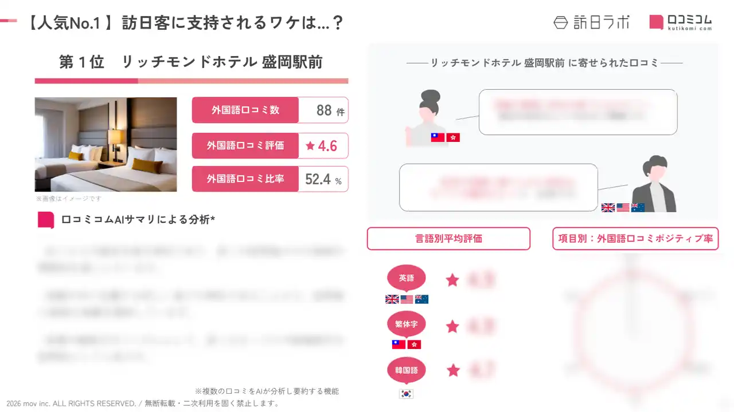Click the 外国語口コミ評価 pink label
Image resolution: width=734 pixels, height=412 pixels.
click(245, 145)
